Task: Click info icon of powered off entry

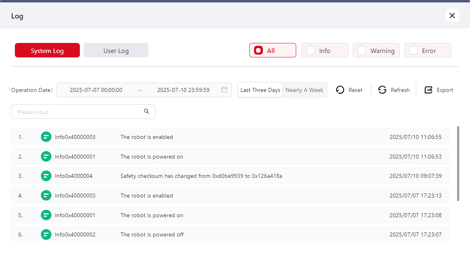Action: pyautogui.click(x=46, y=234)
